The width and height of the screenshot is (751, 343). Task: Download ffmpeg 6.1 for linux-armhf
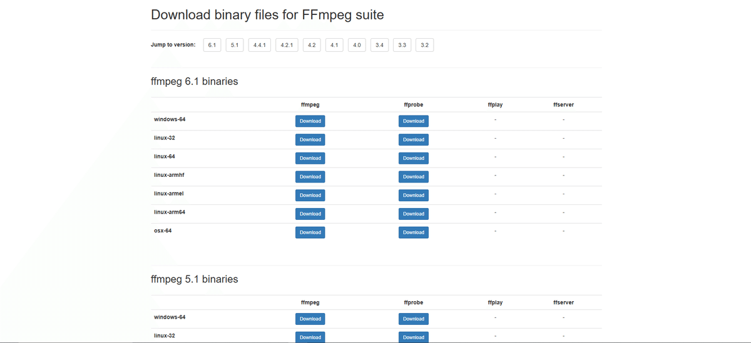click(x=310, y=177)
